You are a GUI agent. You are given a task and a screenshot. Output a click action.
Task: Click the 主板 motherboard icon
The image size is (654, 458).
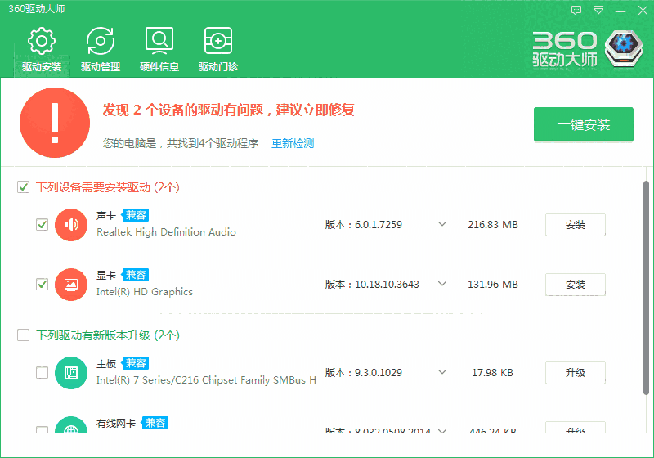[x=71, y=373]
